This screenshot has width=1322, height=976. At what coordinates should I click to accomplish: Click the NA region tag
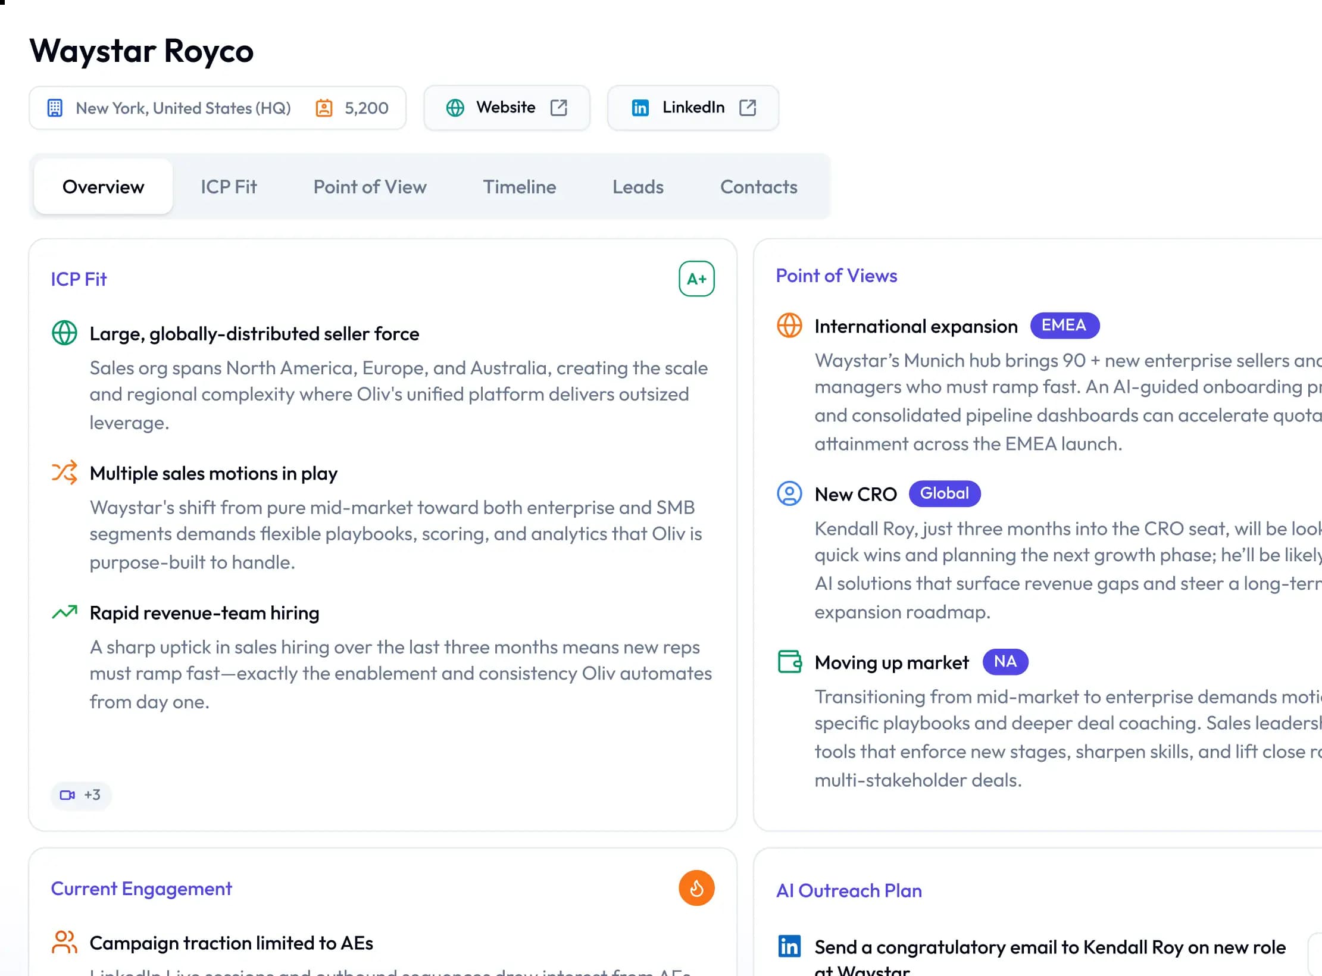click(x=1005, y=662)
